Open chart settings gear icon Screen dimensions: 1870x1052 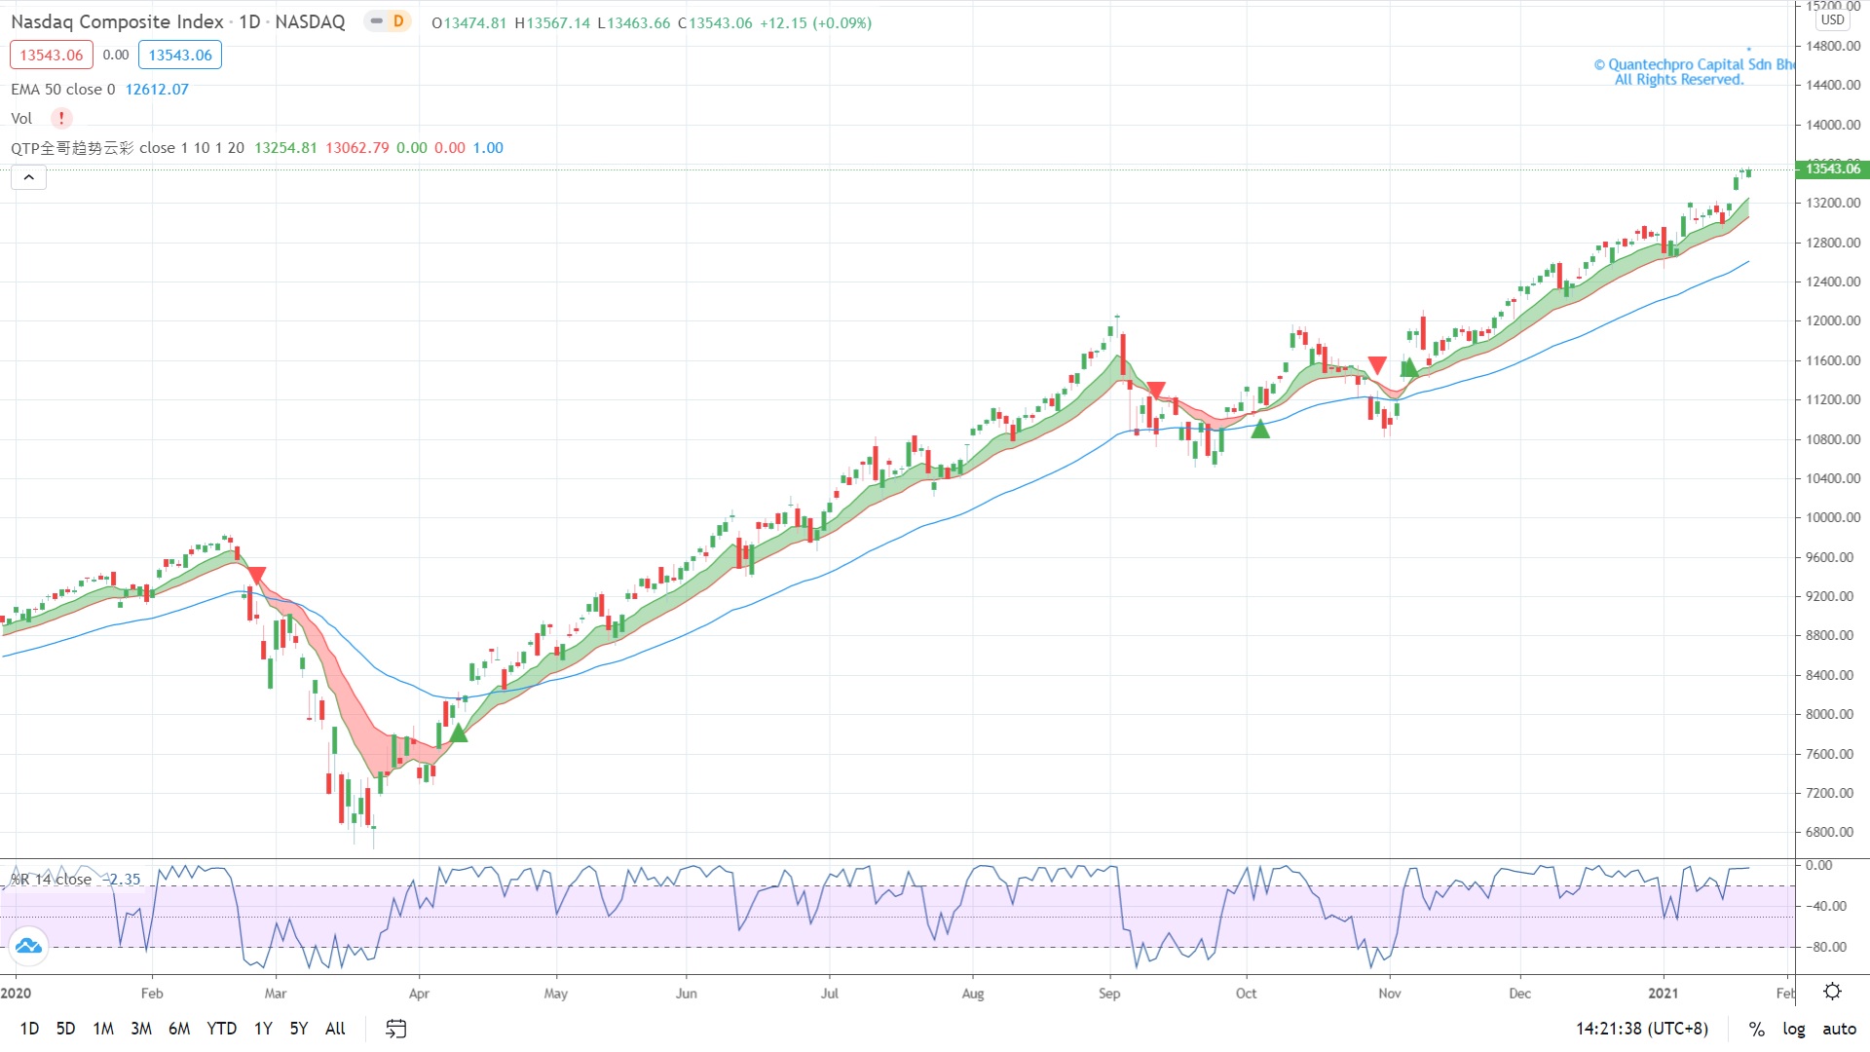1832,992
